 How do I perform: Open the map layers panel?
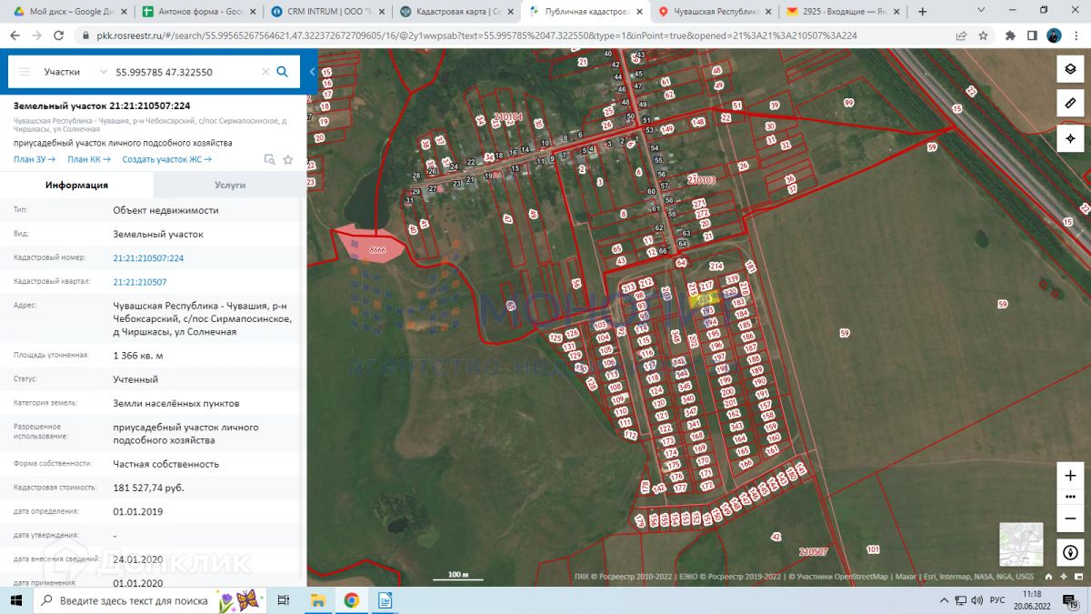(1070, 70)
